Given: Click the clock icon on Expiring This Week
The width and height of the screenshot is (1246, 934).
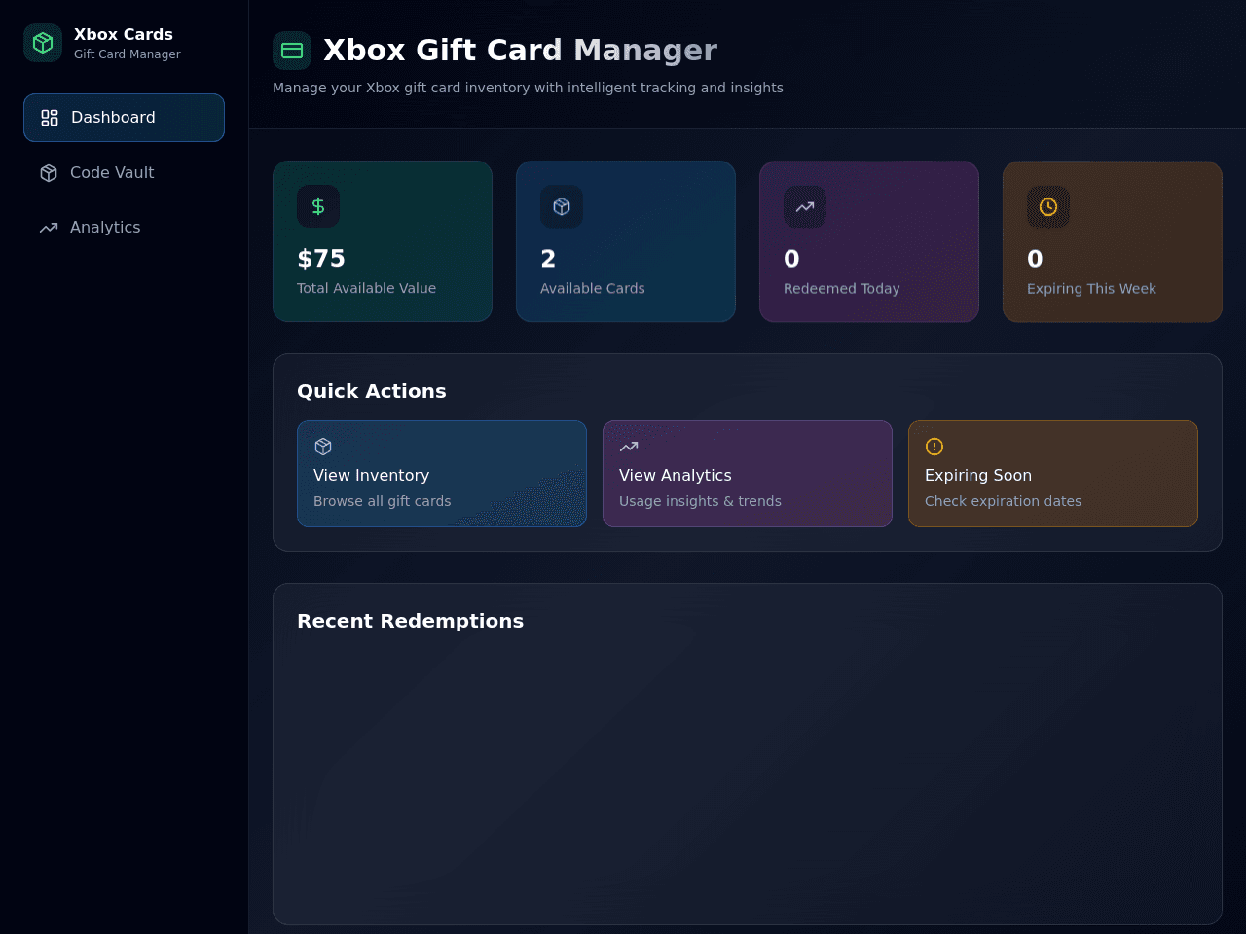Looking at the screenshot, I should click(1048, 206).
